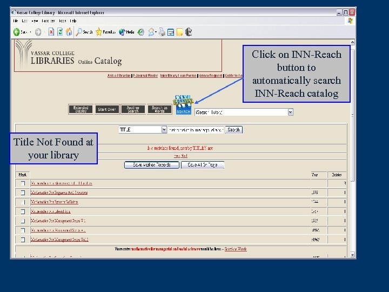This screenshot has height=292, width=389.
Task: Click the Prev/Next link above the save buttons
Action: tap(180, 156)
